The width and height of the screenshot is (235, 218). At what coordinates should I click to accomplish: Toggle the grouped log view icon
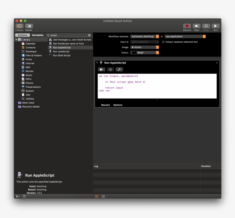(103, 196)
